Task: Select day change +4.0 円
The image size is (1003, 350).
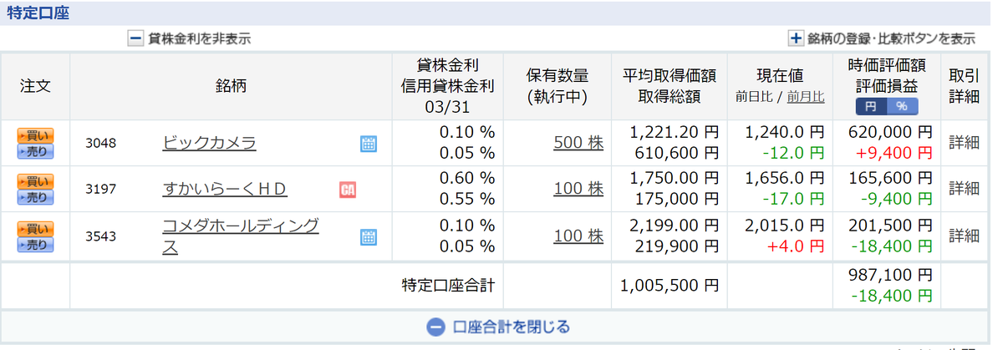Action: [795, 246]
